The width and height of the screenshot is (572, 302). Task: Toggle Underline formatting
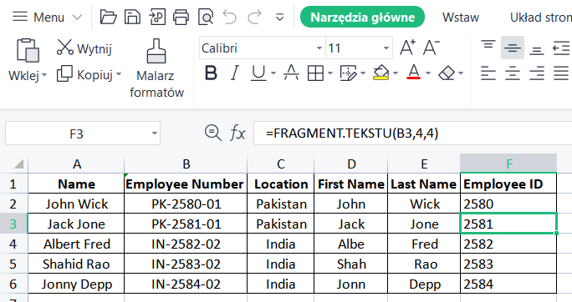tap(258, 73)
